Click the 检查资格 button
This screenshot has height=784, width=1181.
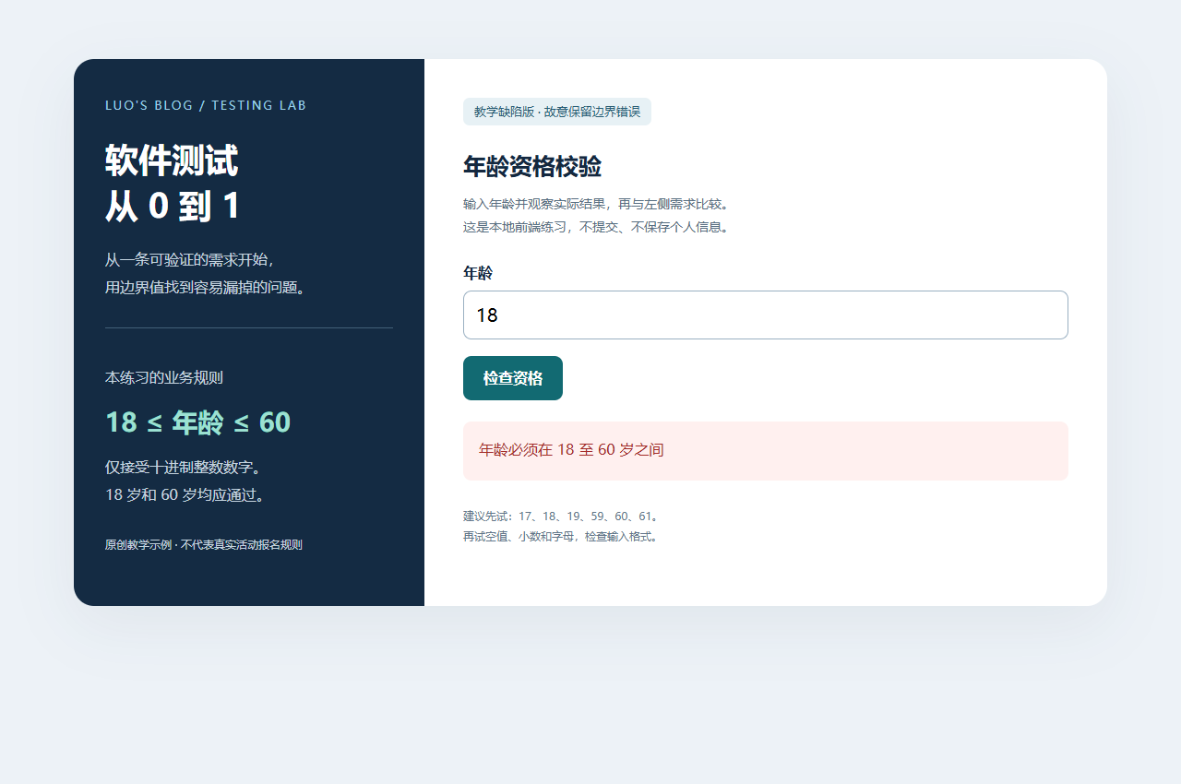pyautogui.click(x=513, y=378)
